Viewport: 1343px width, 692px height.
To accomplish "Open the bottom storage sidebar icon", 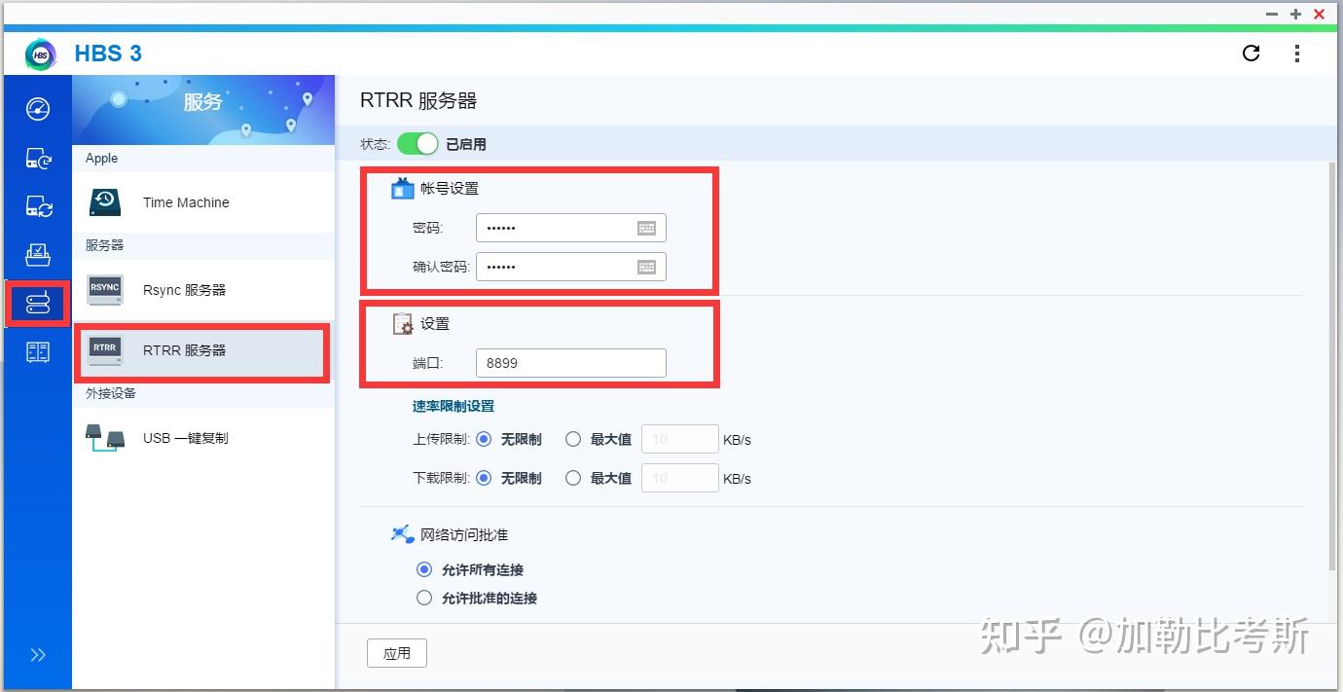I will point(37,351).
